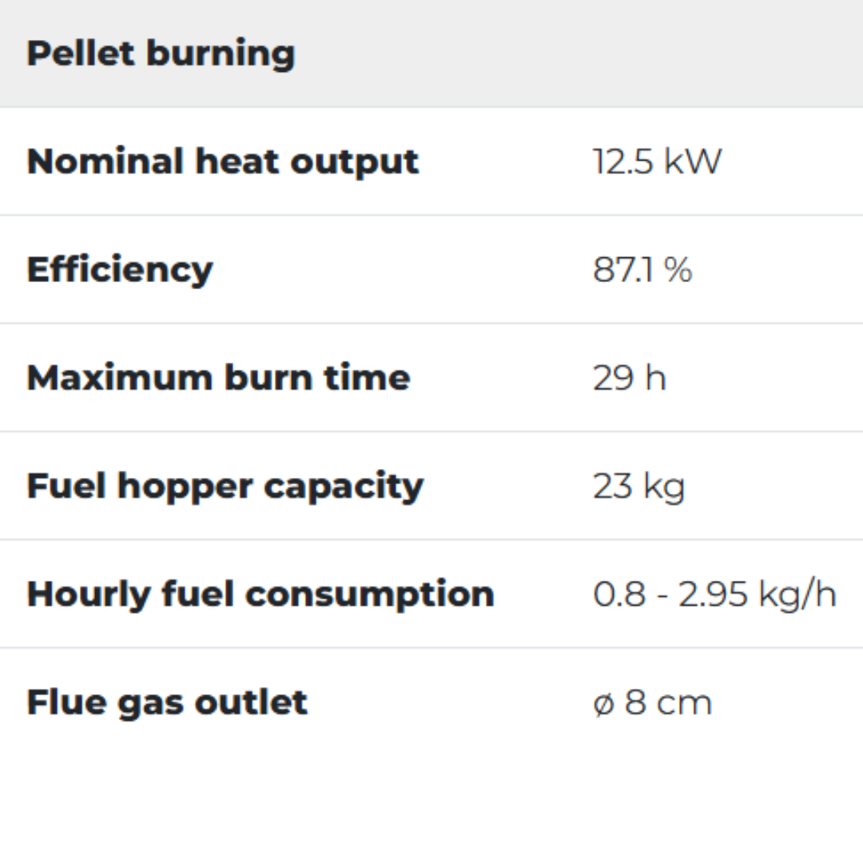Click the 0.8 - 2.95 kg/h consumption value
This screenshot has width=863, height=863.
coord(714,595)
